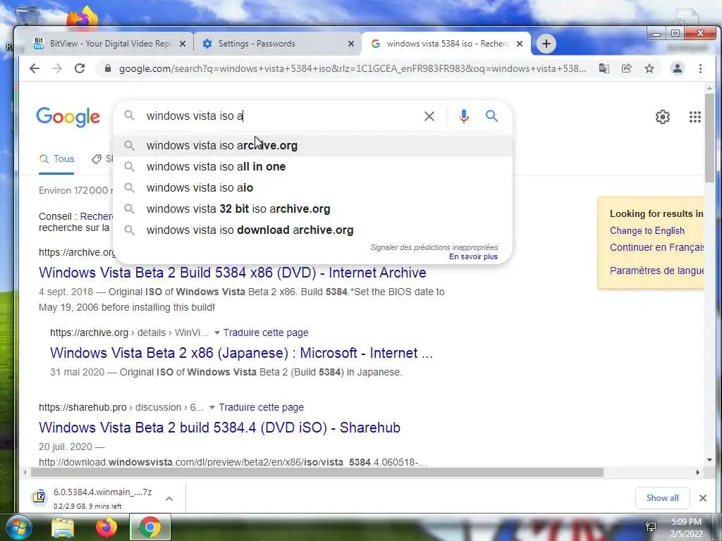Screen dimensions: 722x541
Task: Reload the current page
Action: click(80, 68)
